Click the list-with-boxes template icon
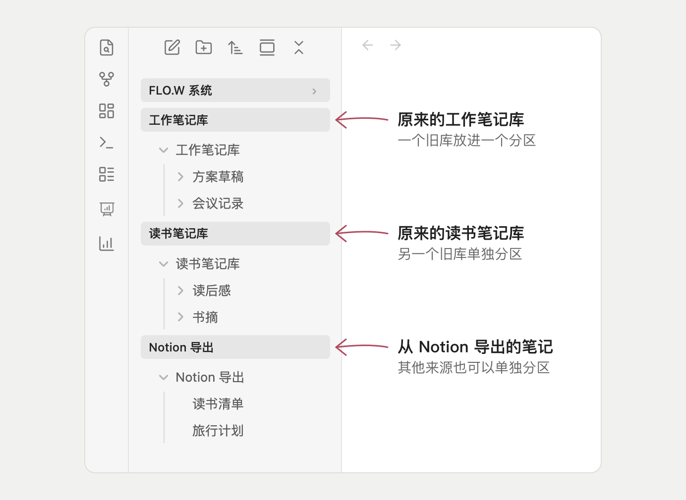The width and height of the screenshot is (686, 500). (107, 174)
